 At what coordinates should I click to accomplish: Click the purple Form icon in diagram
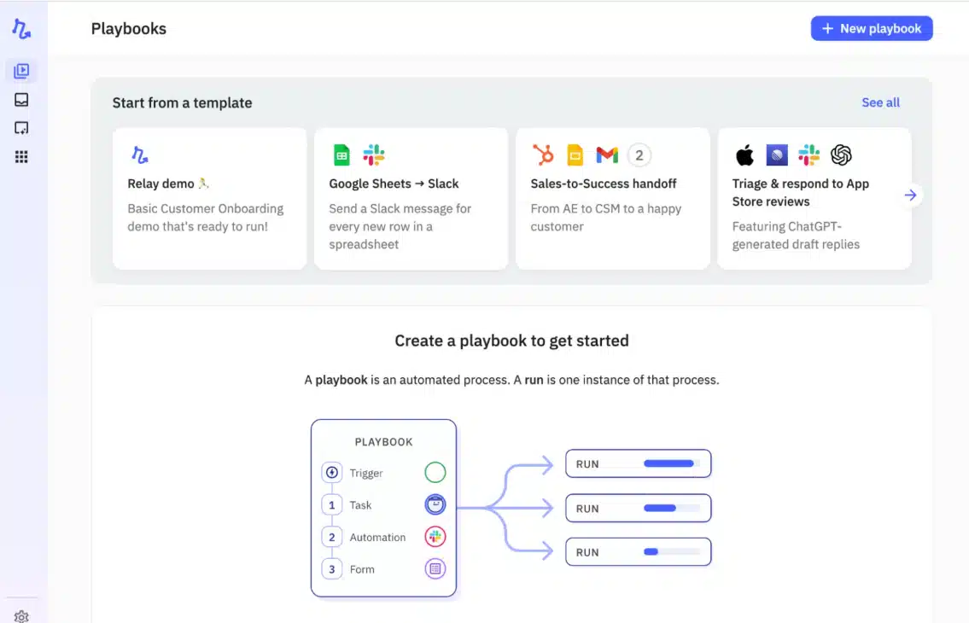[435, 568]
